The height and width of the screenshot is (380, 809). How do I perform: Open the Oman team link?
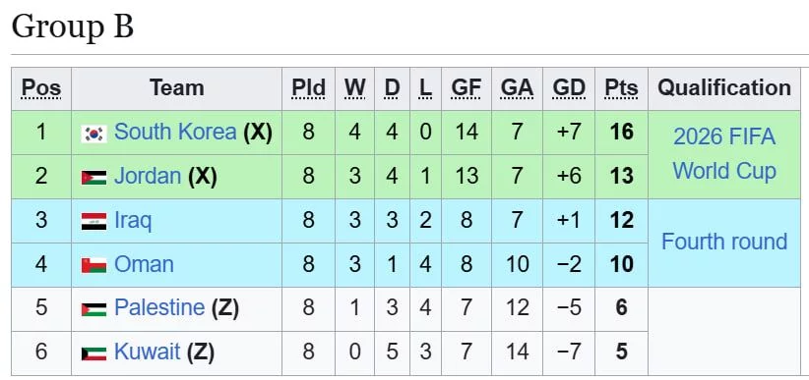pyautogui.click(x=144, y=265)
